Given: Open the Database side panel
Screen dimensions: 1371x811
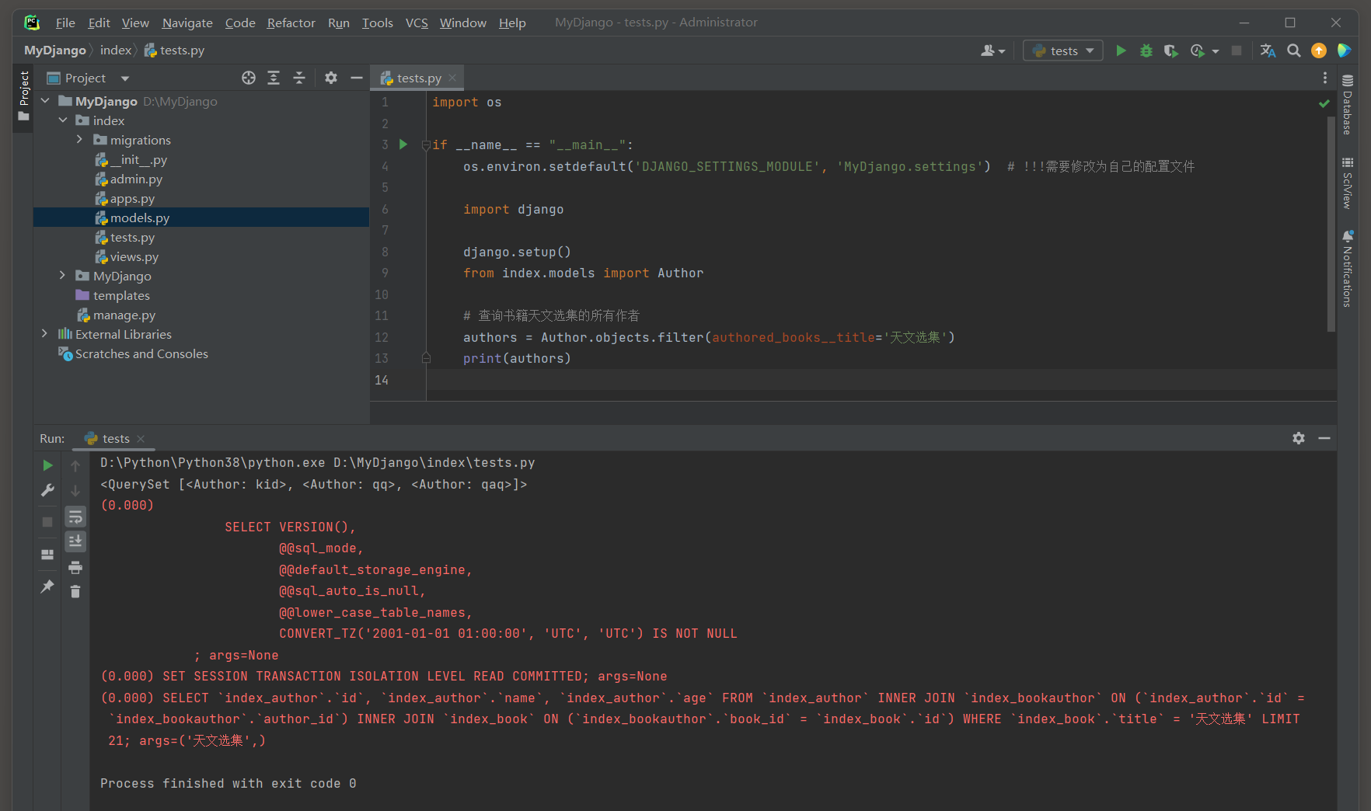Looking at the screenshot, I should coord(1348,104).
